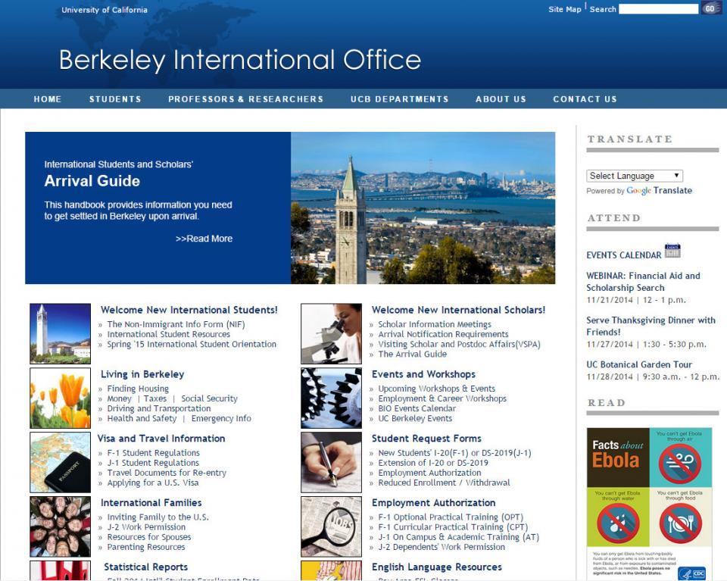Open UC Botanical Garden Tour event
The image size is (727, 581).
[x=639, y=364]
